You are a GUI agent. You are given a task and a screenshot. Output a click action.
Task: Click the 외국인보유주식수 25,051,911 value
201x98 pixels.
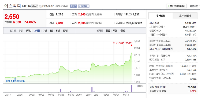pos(191,45)
